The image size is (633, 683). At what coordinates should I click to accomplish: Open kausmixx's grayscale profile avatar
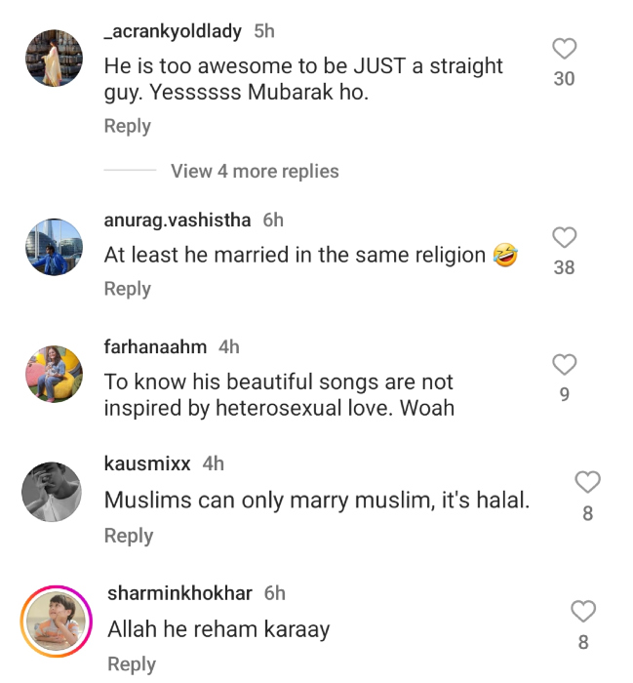53,491
